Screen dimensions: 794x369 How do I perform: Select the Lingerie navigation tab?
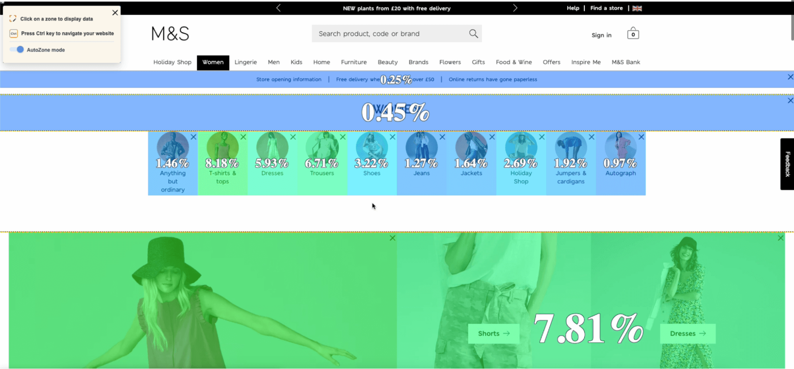(245, 62)
